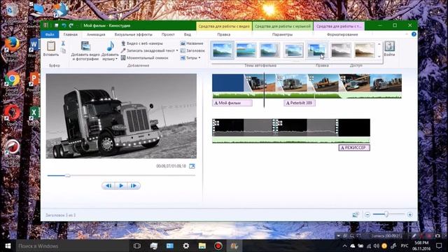The image size is (448, 252).
Task: Click the Undo arrow in title bar
Action: pyautogui.click(x=64, y=25)
